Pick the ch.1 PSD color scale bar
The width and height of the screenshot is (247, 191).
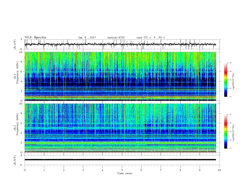pos(225,80)
